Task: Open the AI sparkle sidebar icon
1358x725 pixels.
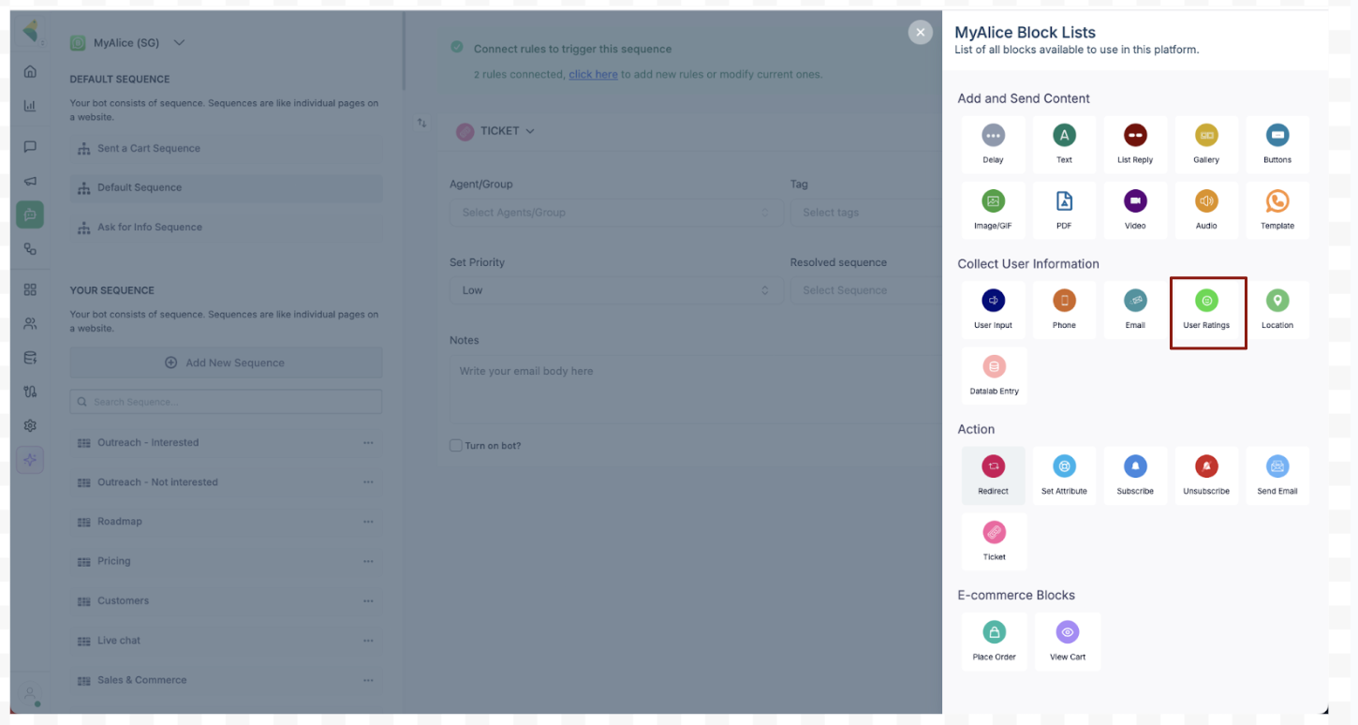Action: coord(30,460)
